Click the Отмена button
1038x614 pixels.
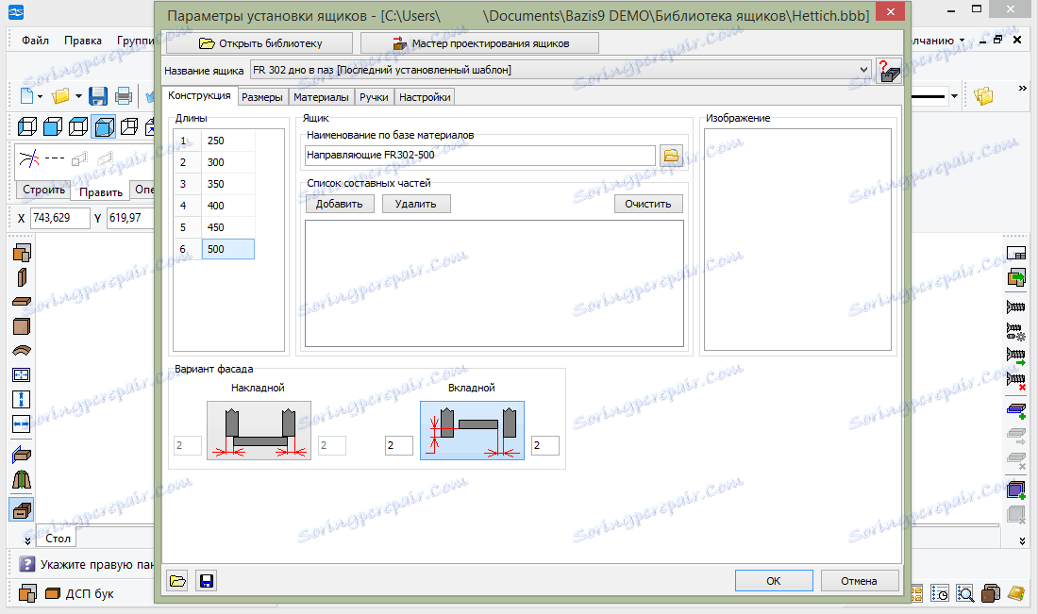coord(860,581)
